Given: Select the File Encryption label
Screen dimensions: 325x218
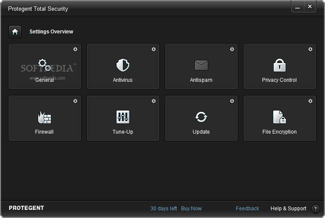Looking at the screenshot, I should (x=280, y=132).
